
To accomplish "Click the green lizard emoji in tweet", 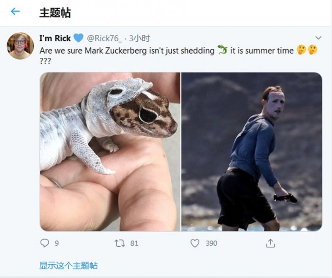I will coord(222,50).
